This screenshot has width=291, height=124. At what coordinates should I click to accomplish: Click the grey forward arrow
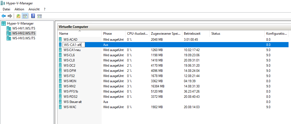click(10, 16)
